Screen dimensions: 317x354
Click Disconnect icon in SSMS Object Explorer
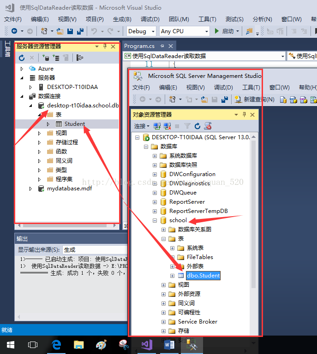(x=167, y=126)
